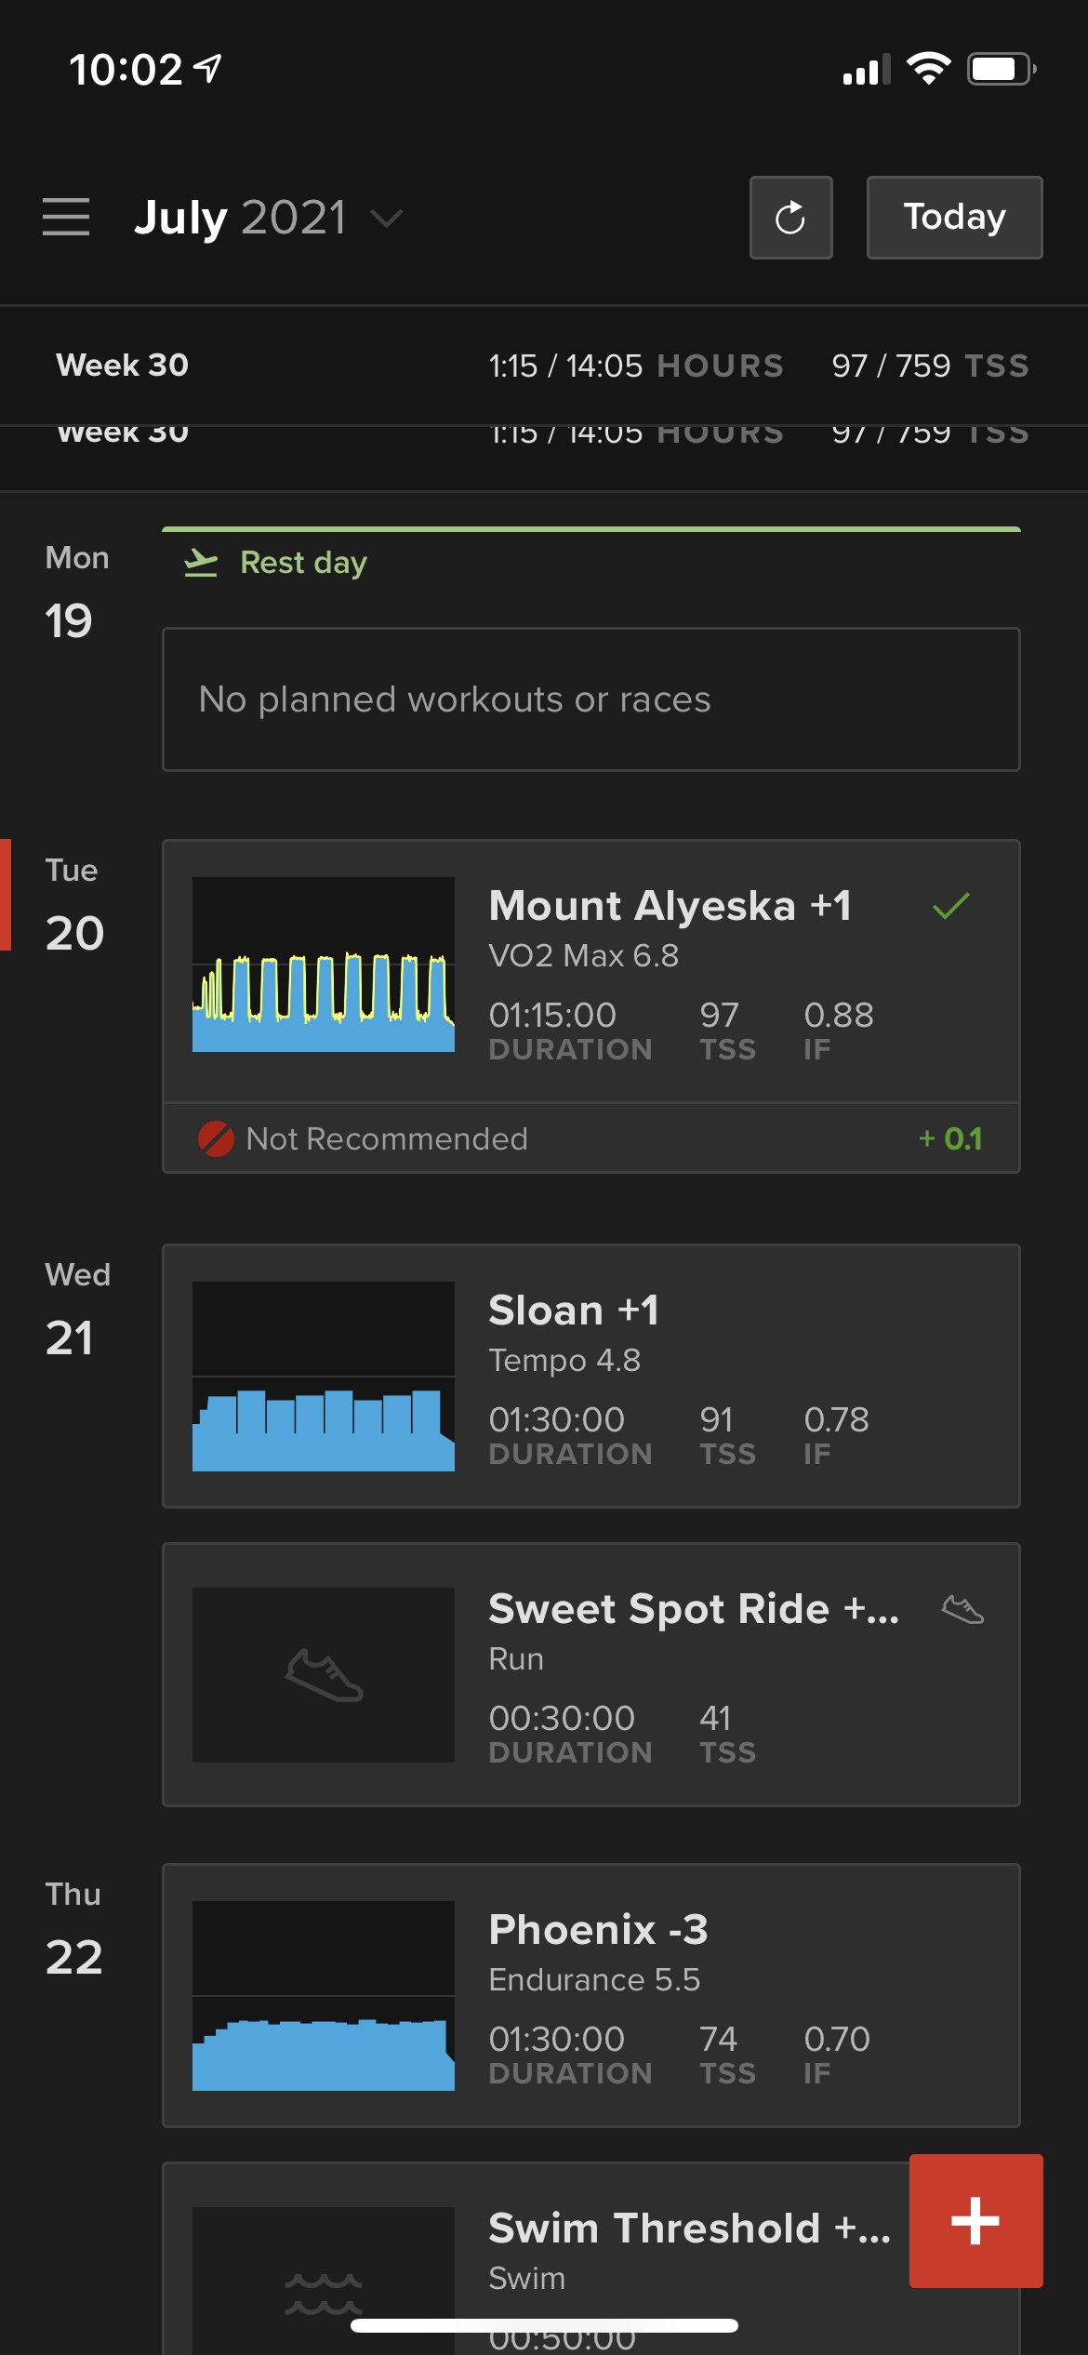
Task: Tap the red plus add button
Action: coord(975,2220)
